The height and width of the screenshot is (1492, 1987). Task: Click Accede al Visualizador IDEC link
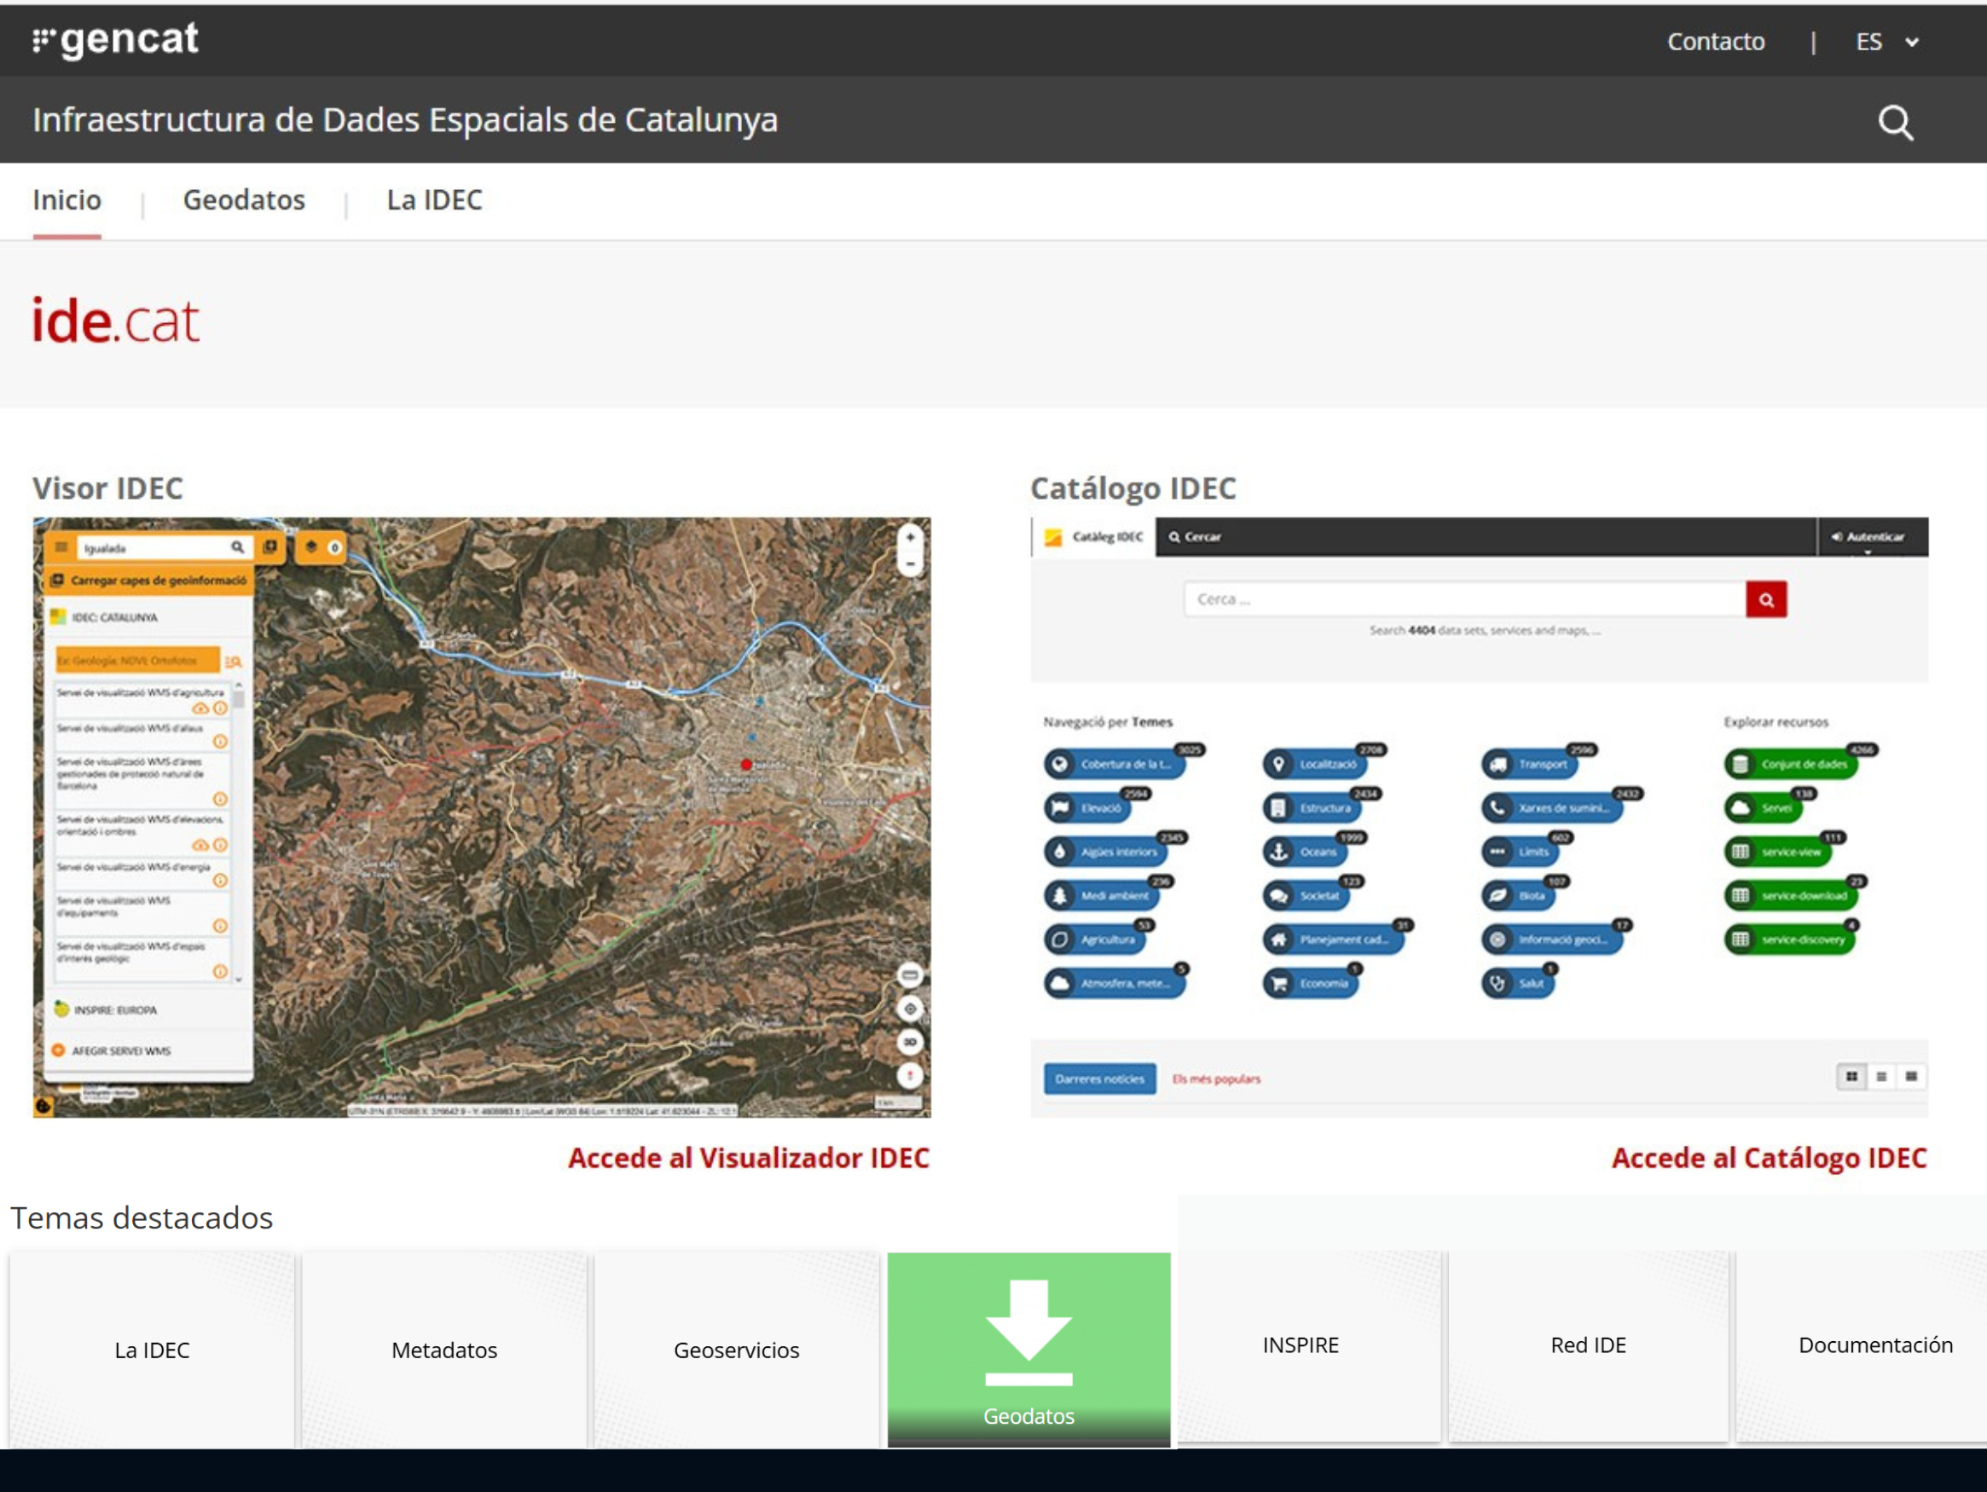coord(748,1158)
